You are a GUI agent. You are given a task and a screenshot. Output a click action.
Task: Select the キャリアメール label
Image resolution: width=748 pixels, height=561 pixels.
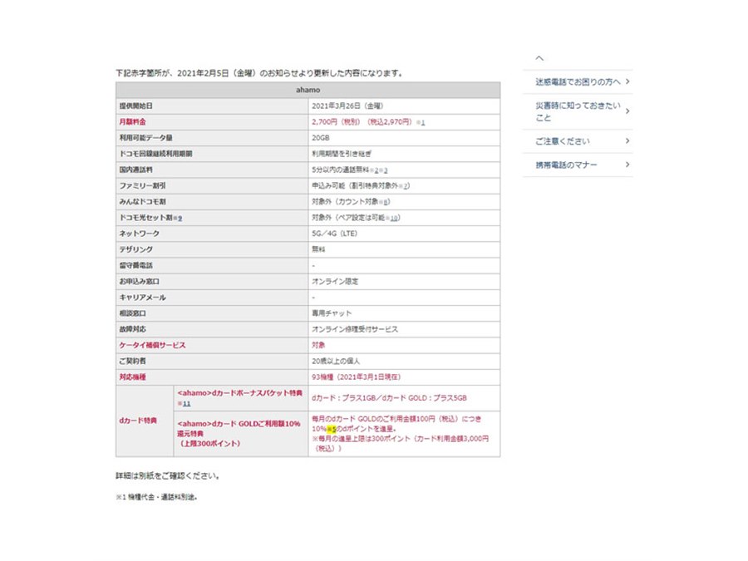point(143,298)
